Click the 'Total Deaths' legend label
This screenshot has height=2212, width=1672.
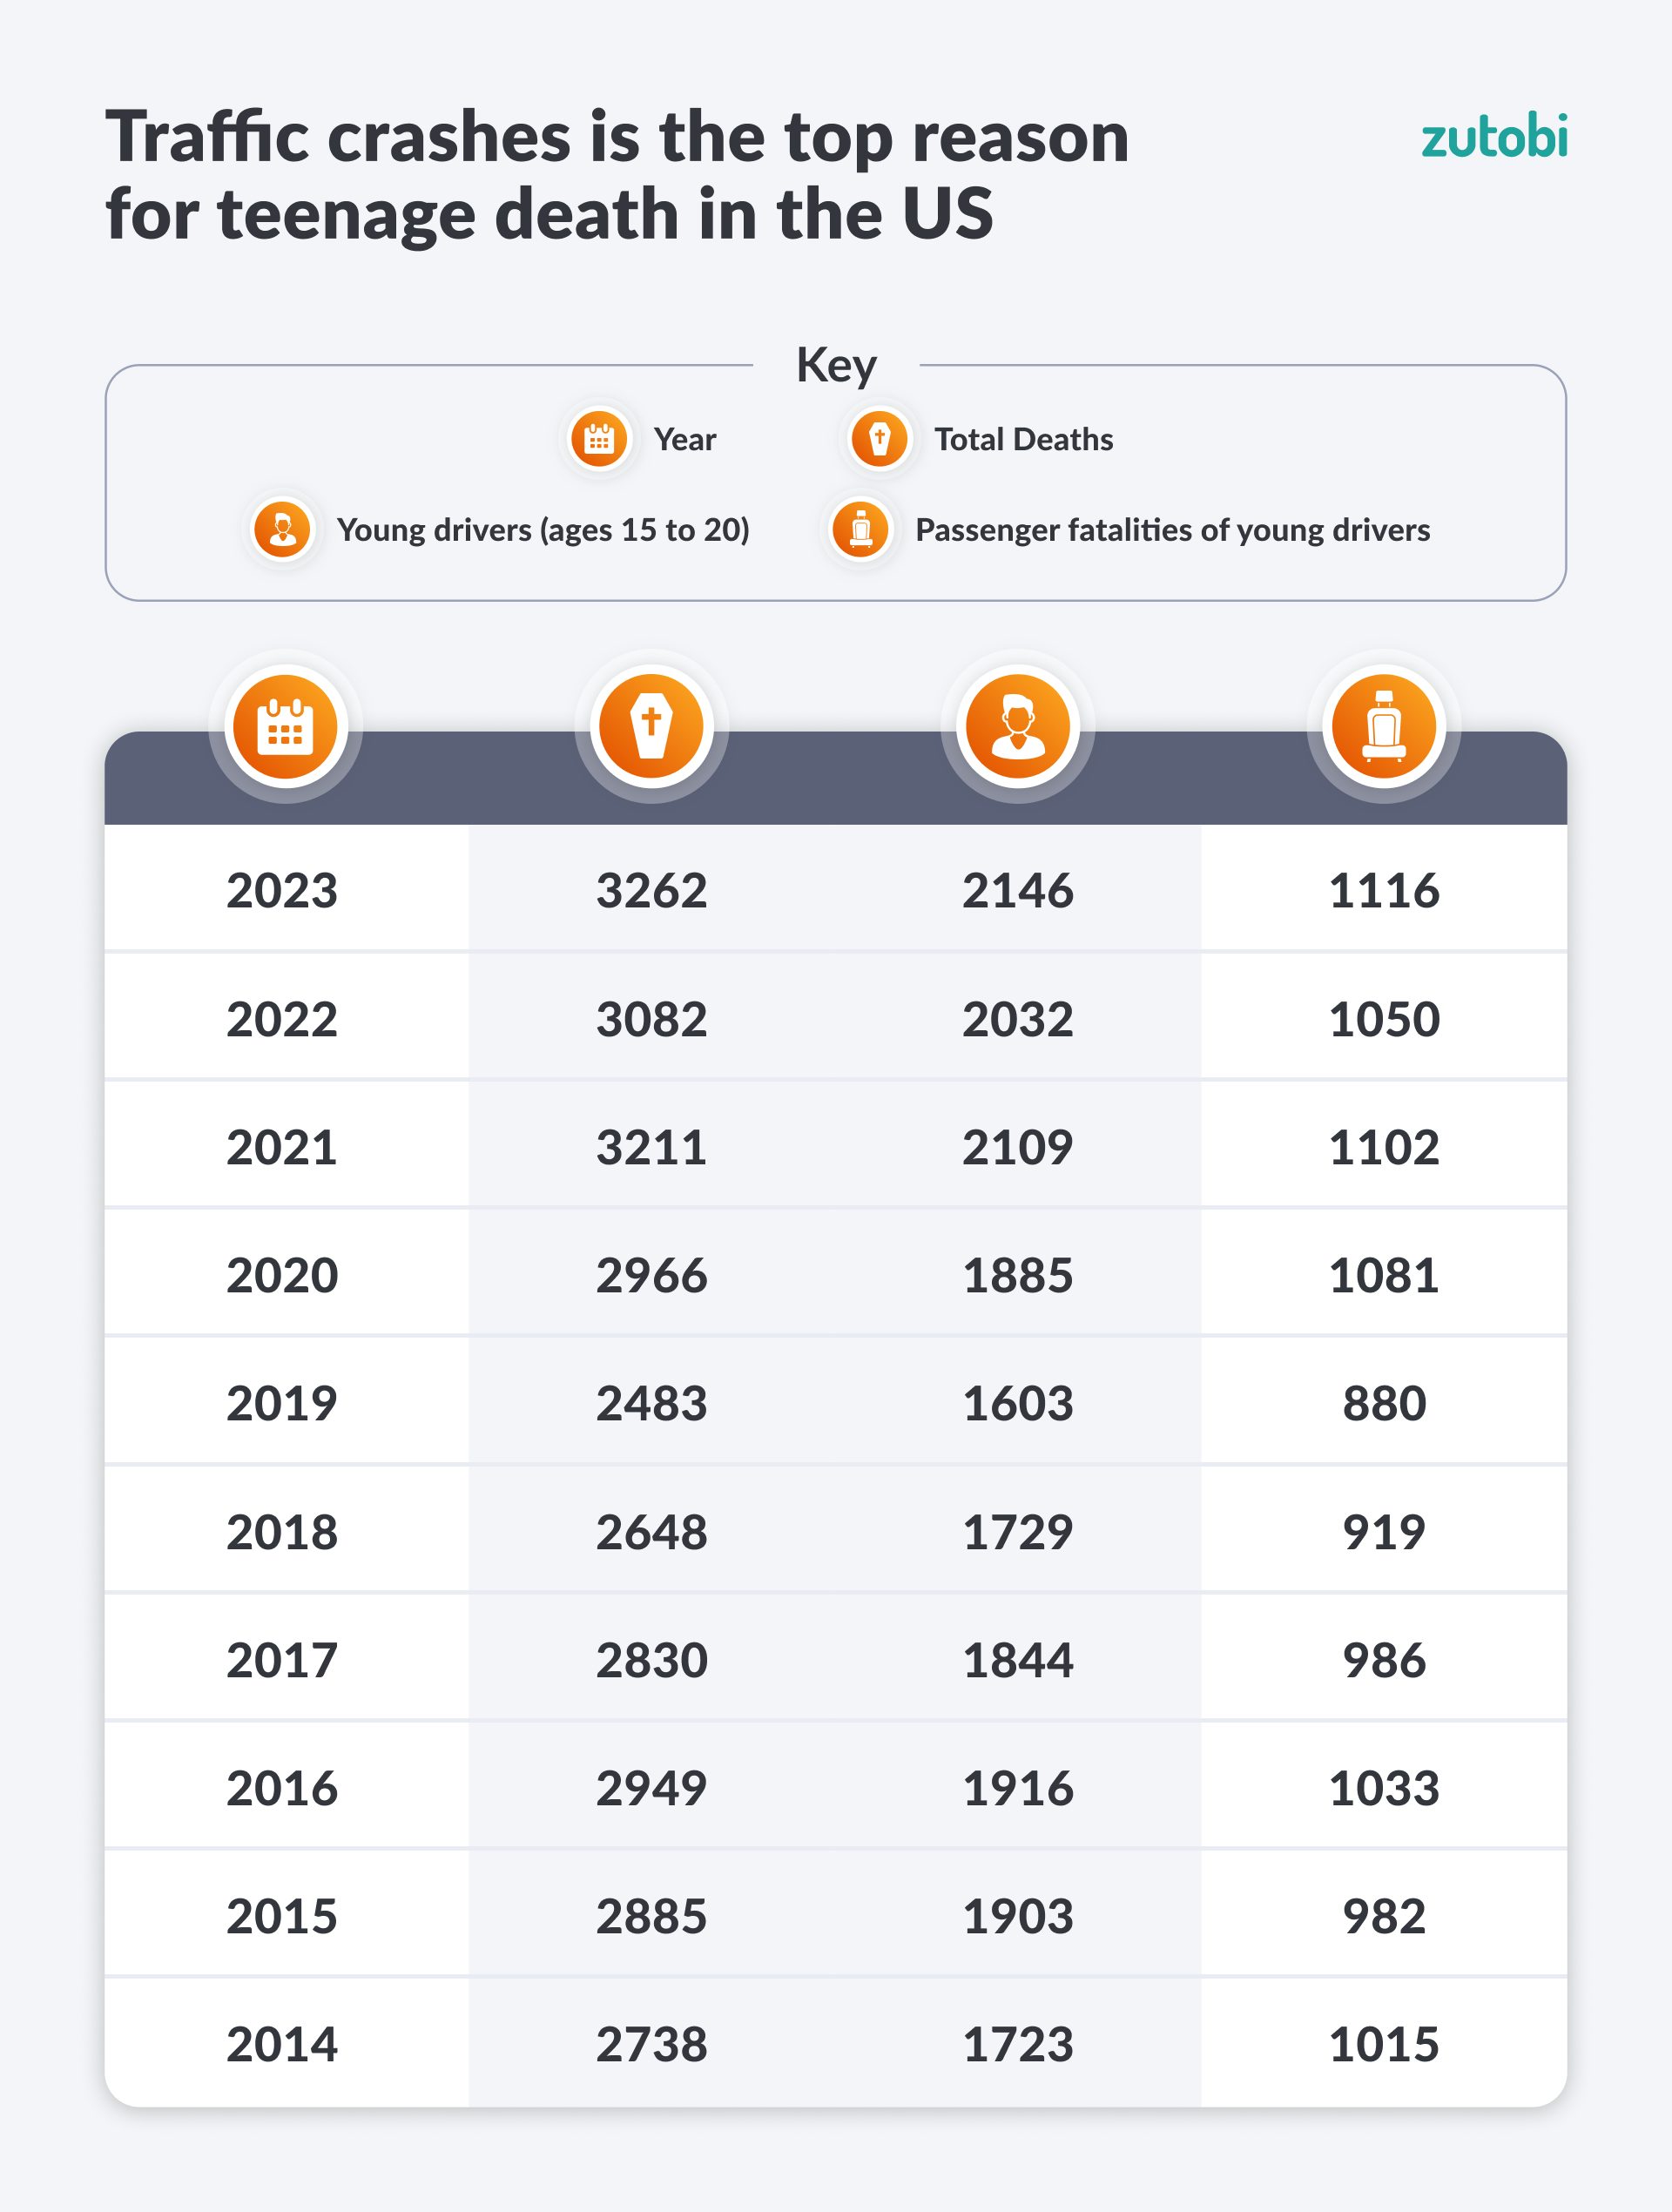1023,439
